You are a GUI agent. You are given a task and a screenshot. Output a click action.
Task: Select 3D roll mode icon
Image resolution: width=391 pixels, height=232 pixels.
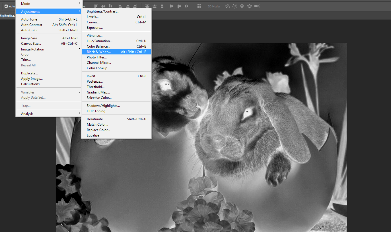pyautogui.click(x=234, y=6)
